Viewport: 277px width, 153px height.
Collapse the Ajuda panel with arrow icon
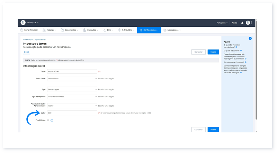pos(250,38)
